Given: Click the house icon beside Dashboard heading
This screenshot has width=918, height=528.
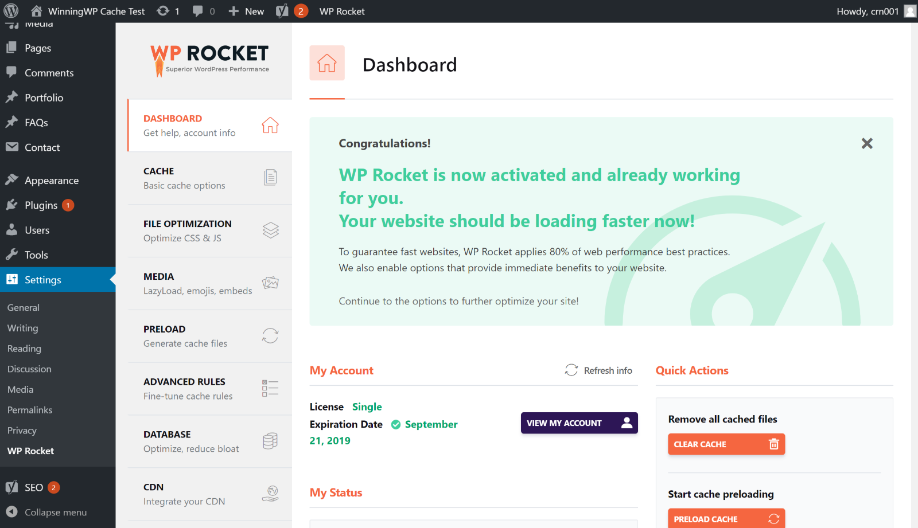Looking at the screenshot, I should [327, 63].
